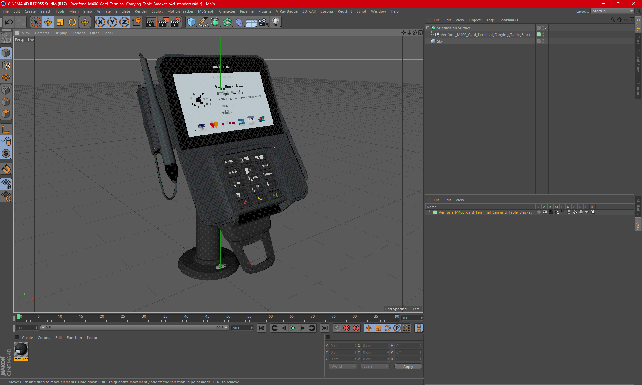The width and height of the screenshot is (642, 385).
Task: Toggle the Subdivision Surface enable checkmark
Action: [546, 28]
